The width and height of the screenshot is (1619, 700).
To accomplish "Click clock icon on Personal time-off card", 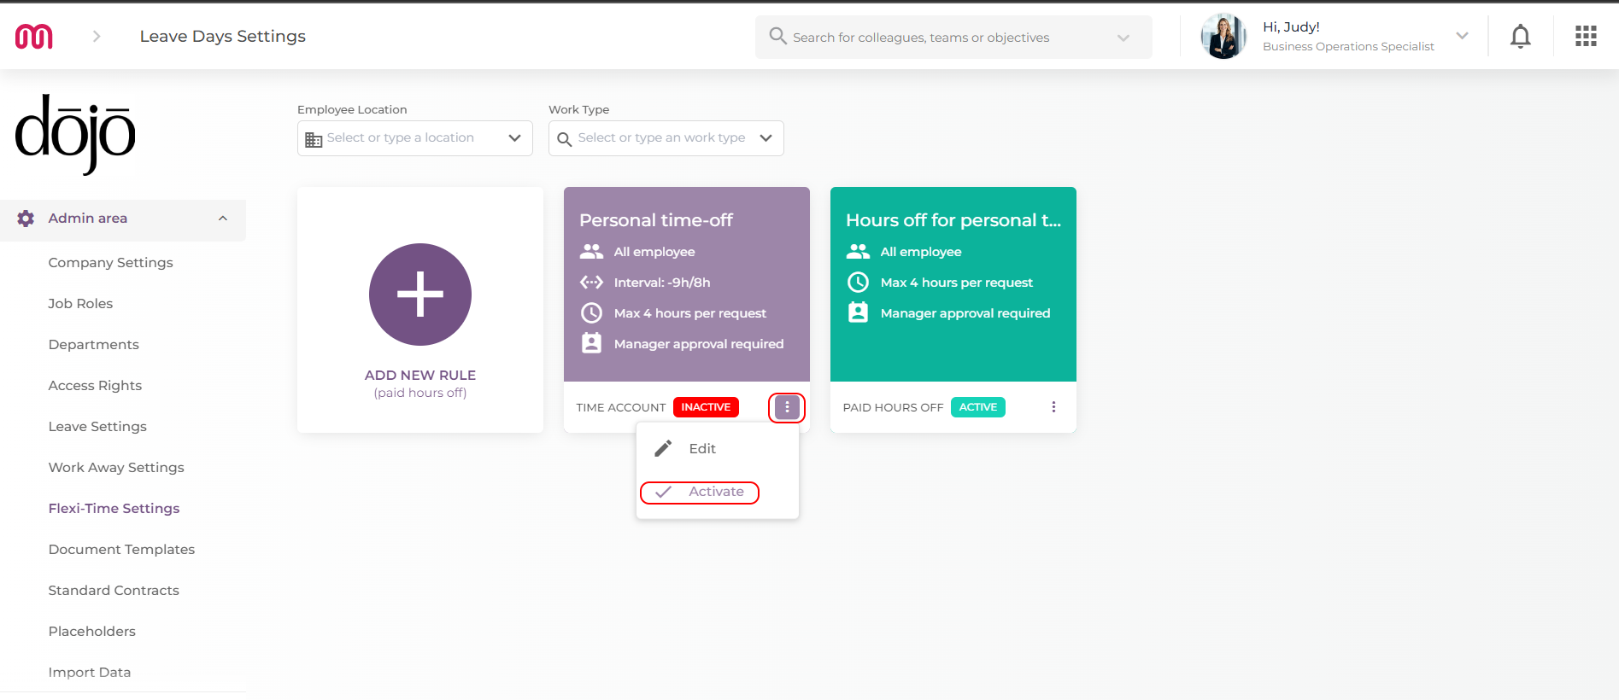I will tap(591, 313).
